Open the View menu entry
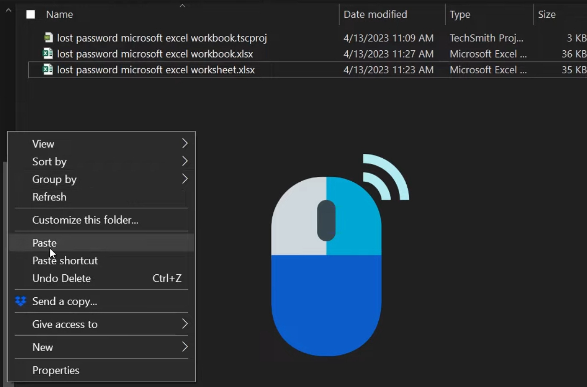This screenshot has width=587, height=387. [x=102, y=143]
